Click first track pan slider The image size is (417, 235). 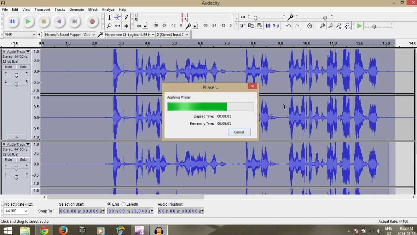16,84
